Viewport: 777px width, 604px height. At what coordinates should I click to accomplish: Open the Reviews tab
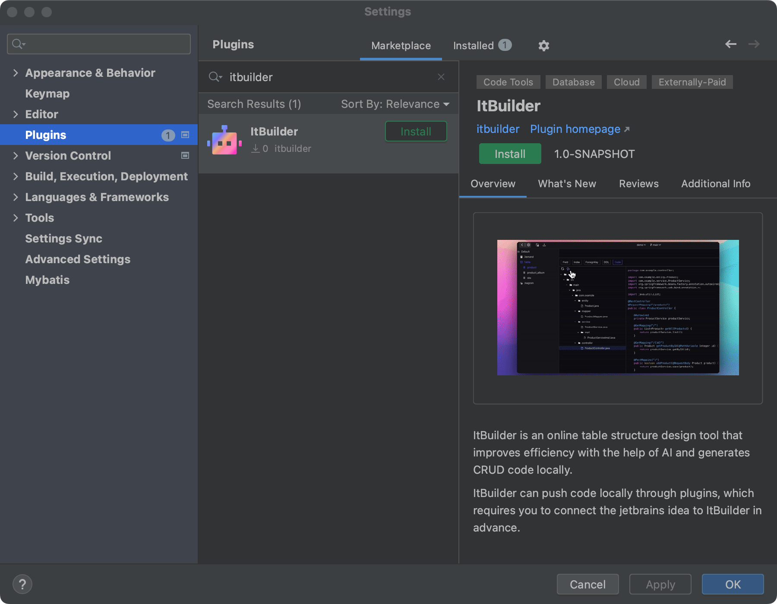click(x=639, y=184)
